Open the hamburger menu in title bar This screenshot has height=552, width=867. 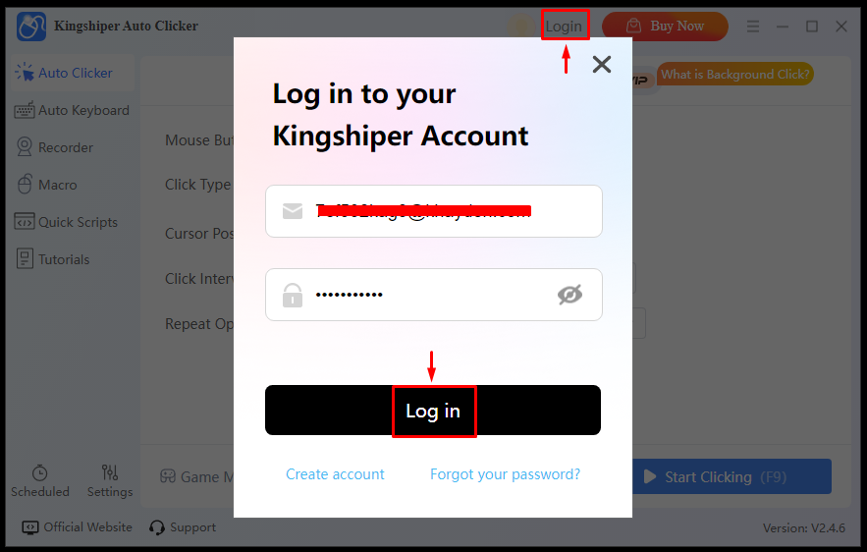752,26
